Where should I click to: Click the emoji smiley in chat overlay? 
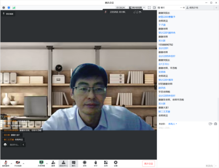point(5,145)
